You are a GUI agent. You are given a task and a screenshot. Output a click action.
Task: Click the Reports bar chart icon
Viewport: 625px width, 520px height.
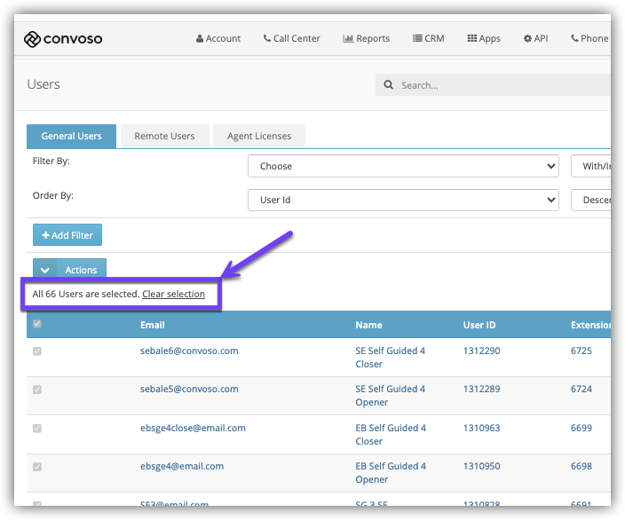[x=348, y=39]
